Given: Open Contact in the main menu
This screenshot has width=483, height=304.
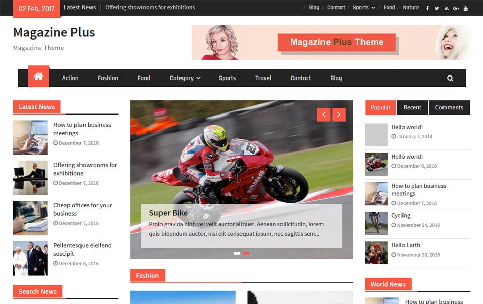Looking at the screenshot, I should coord(301,78).
